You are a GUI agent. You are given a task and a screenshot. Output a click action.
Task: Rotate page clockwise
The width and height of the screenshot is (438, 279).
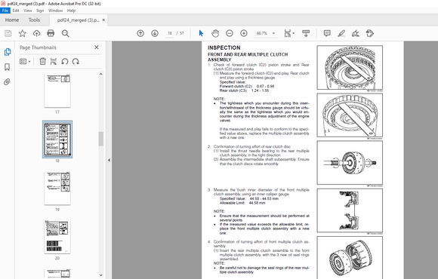point(76,61)
